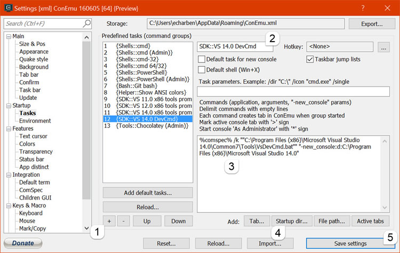Open Appearance settings page
Viewport: 400px width, 253px height.
pos(34,52)
